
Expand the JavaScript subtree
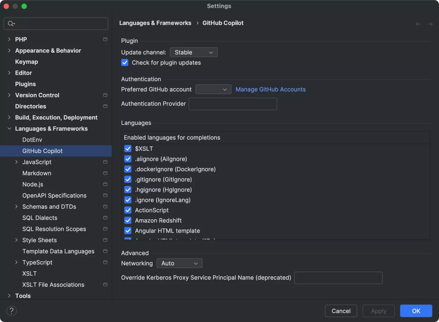16,162
